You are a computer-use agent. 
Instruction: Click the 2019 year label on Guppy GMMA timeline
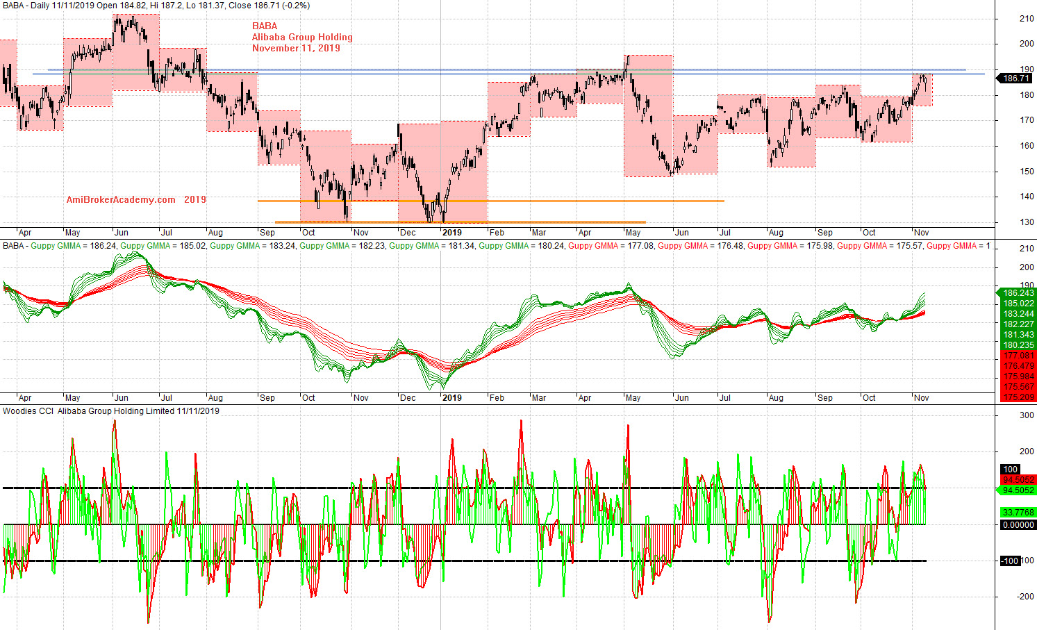(x=452, y=398)
